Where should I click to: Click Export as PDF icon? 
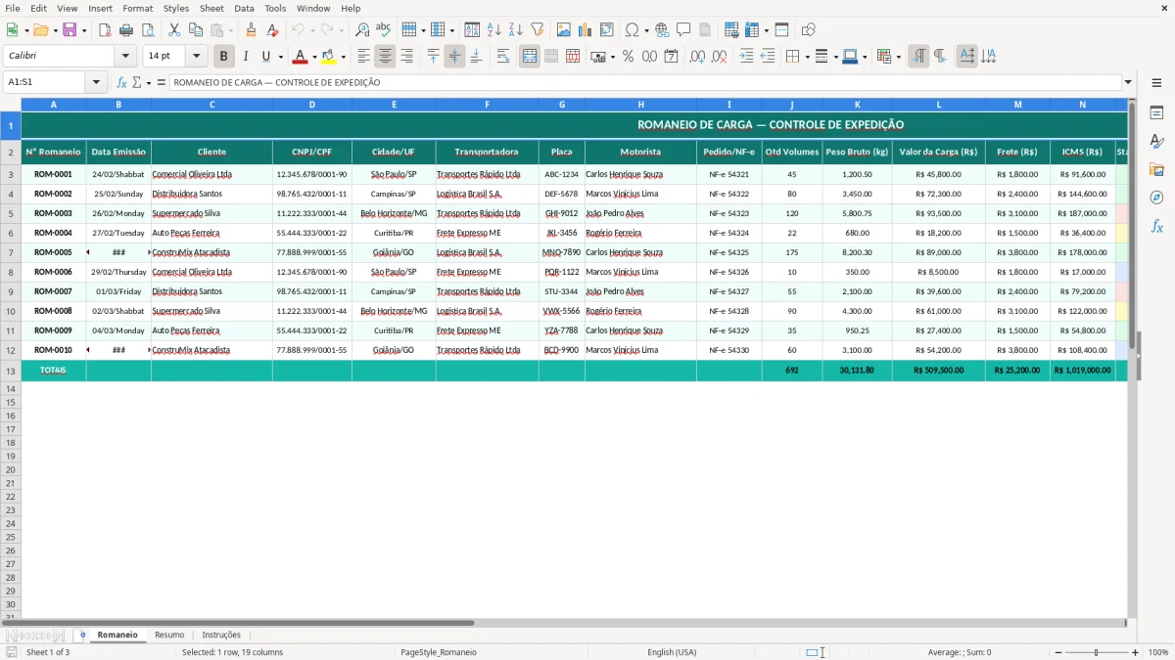[105, 30]
